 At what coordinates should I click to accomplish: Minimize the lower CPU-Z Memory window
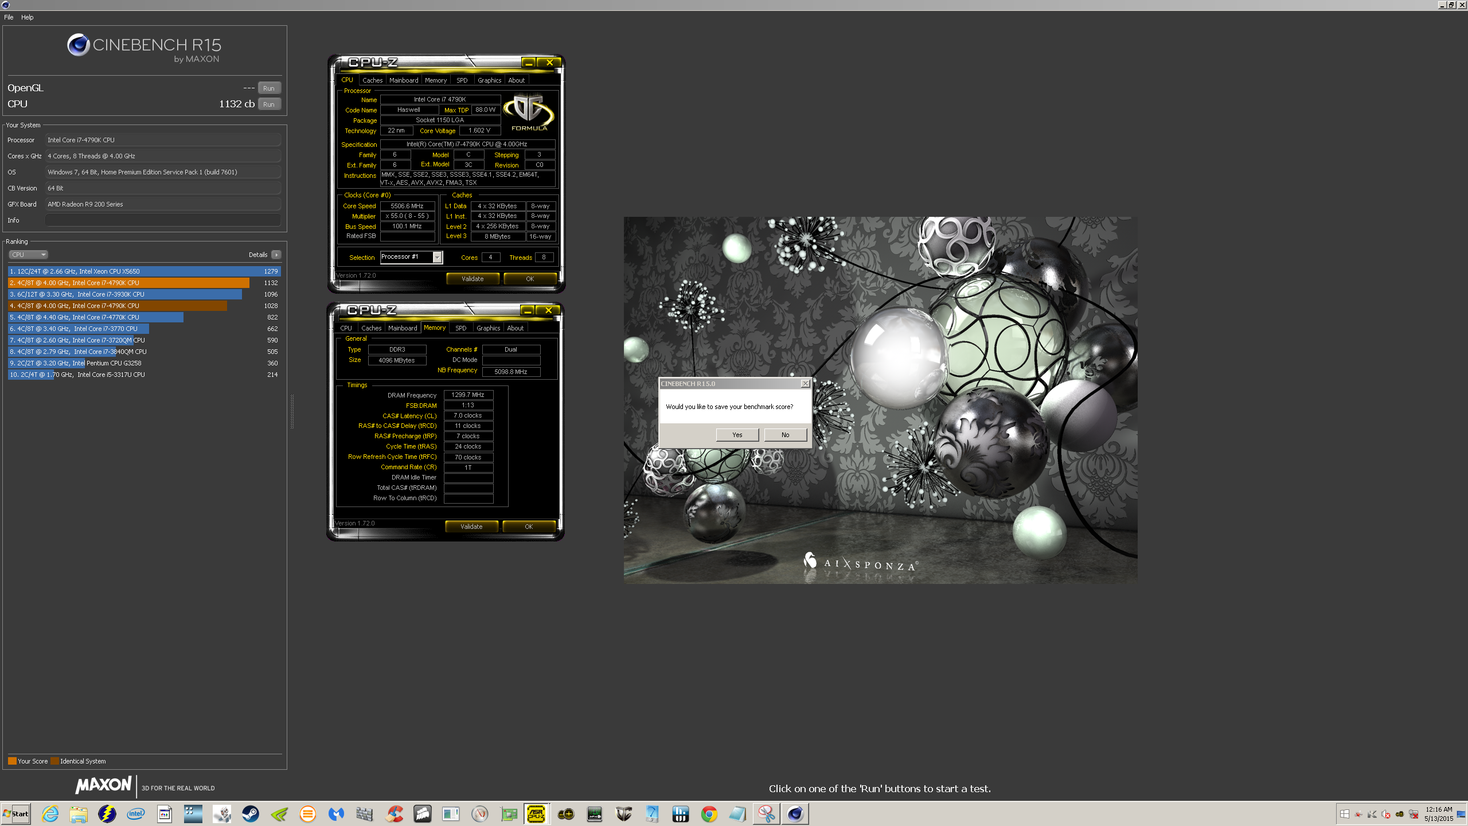point(528,310)
